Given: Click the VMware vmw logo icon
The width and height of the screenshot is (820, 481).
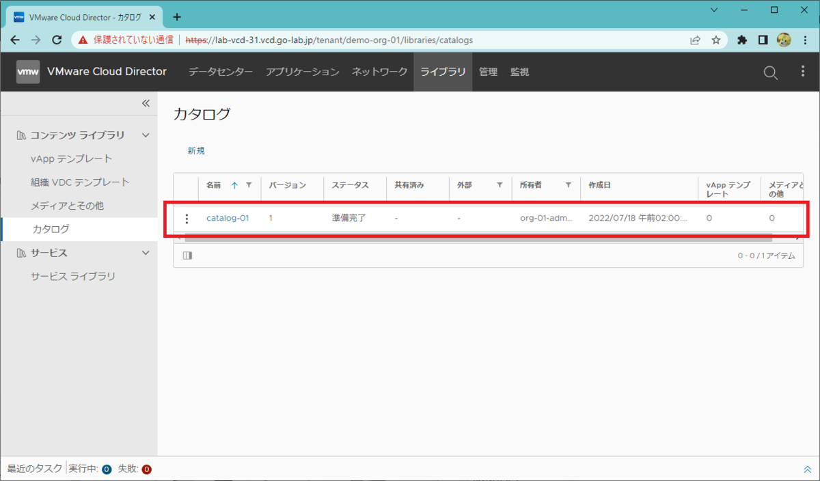Looking at the screenshot, I should [28, 72].
